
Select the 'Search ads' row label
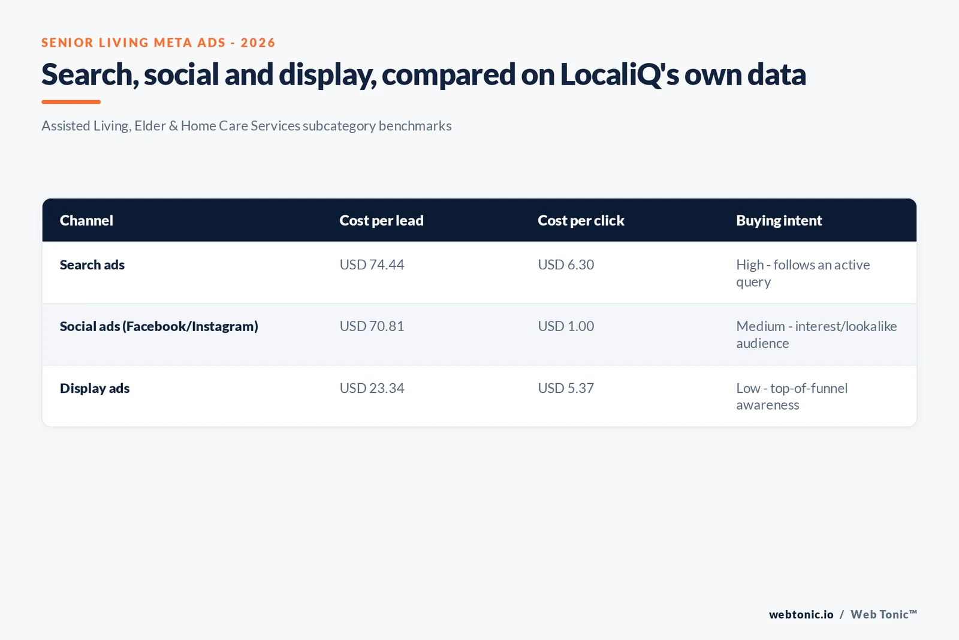click(x=92, y=265)
